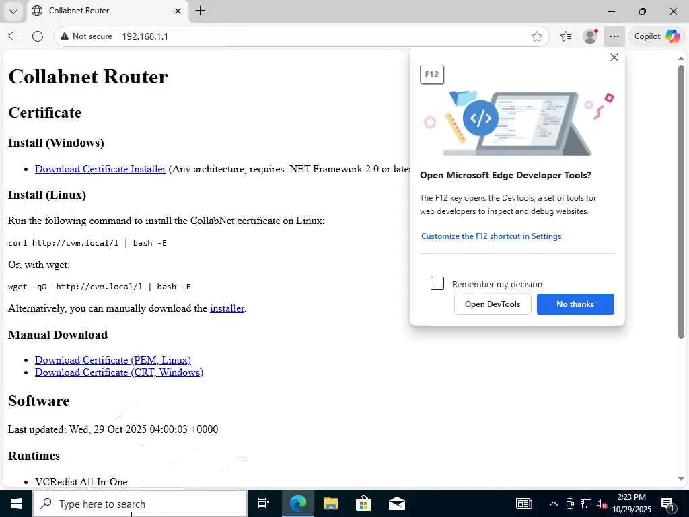
Task: Show hidden system tray icons
Action: [x=554, y=504]
